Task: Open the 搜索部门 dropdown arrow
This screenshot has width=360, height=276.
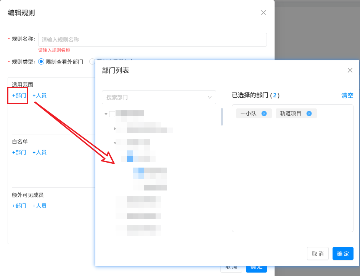Action: coord(209,97)
